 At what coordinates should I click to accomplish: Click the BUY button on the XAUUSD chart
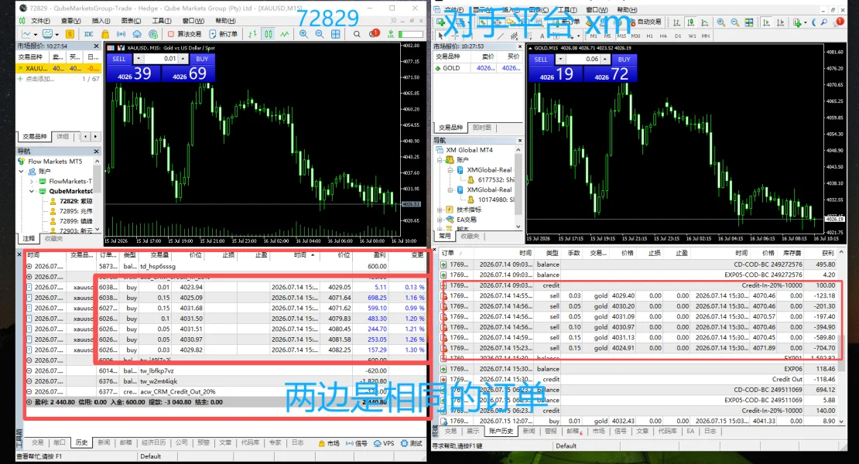[202, 59]
